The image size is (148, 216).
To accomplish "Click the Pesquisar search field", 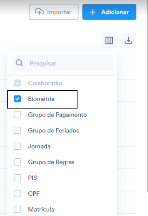I will point(63,63).
